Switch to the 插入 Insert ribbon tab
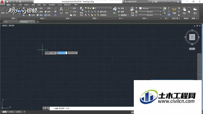Screen dimensions: 203x114 point(14,5)
